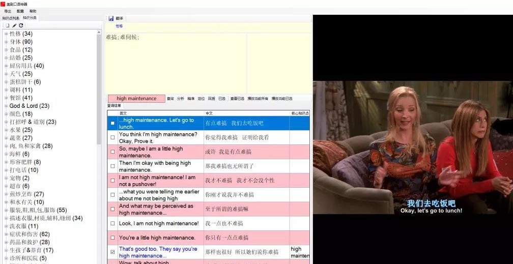
Task: Click the 播放当前所有 button
Action: tap(258, 99)
